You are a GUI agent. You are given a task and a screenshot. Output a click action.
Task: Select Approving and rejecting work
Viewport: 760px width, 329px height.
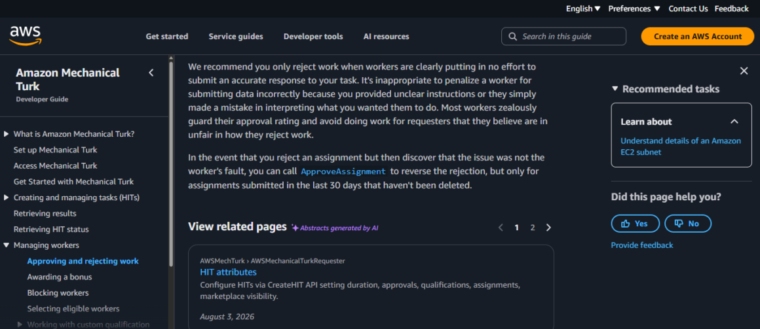(x=83, y=261)
